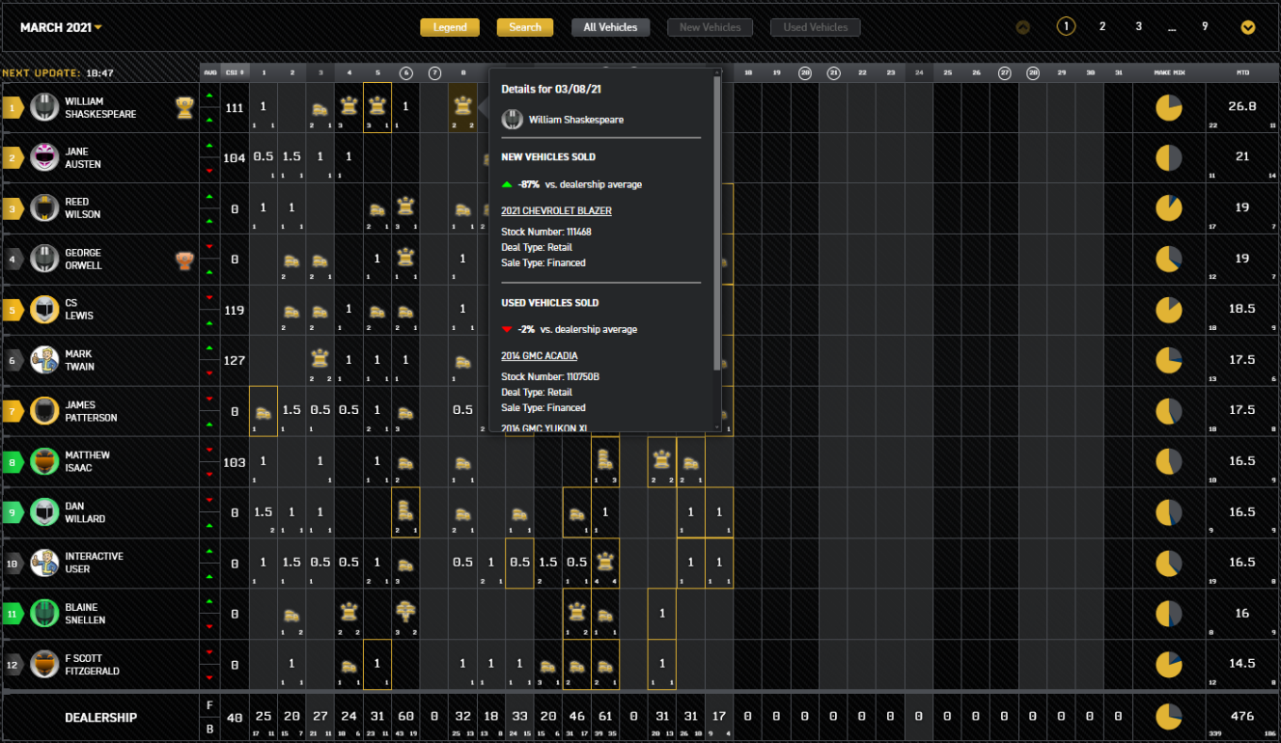
Task: Click rank badge 11 for Blaine Snellen
Action: tap(13, 613)
